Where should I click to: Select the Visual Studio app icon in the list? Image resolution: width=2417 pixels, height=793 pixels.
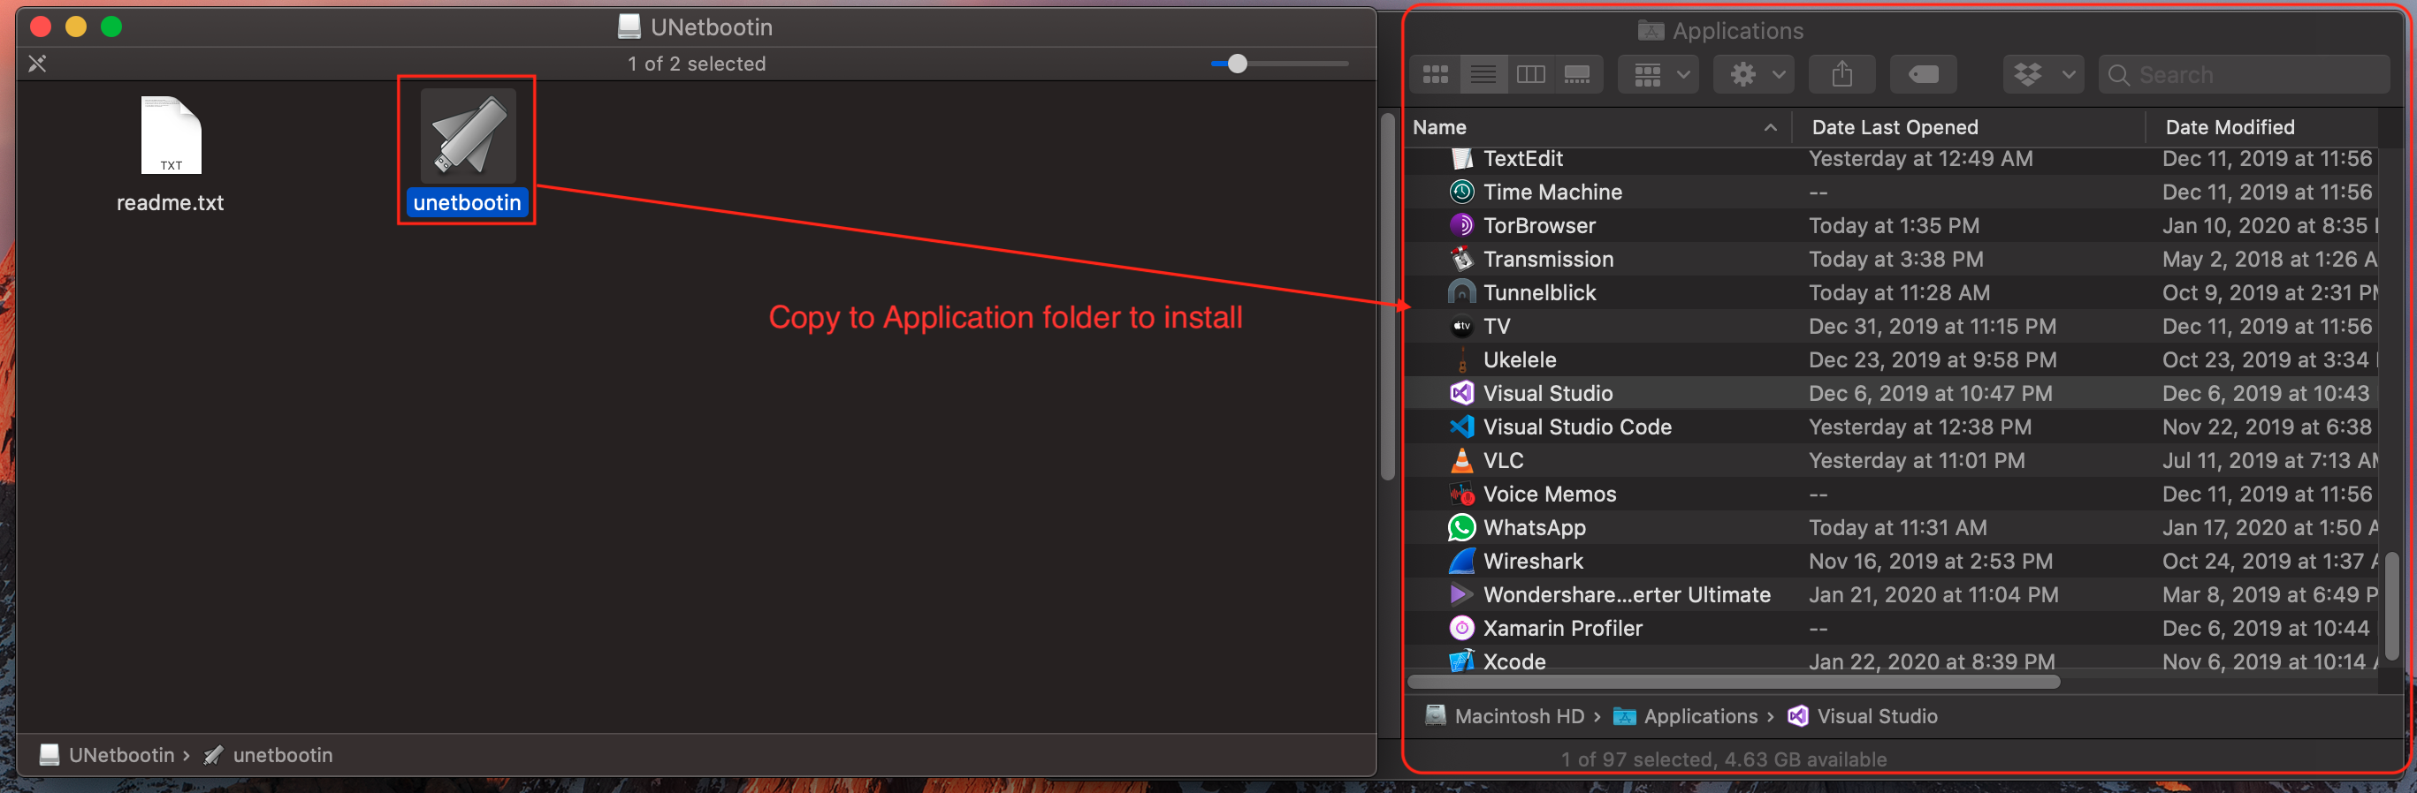(1462, 394)
